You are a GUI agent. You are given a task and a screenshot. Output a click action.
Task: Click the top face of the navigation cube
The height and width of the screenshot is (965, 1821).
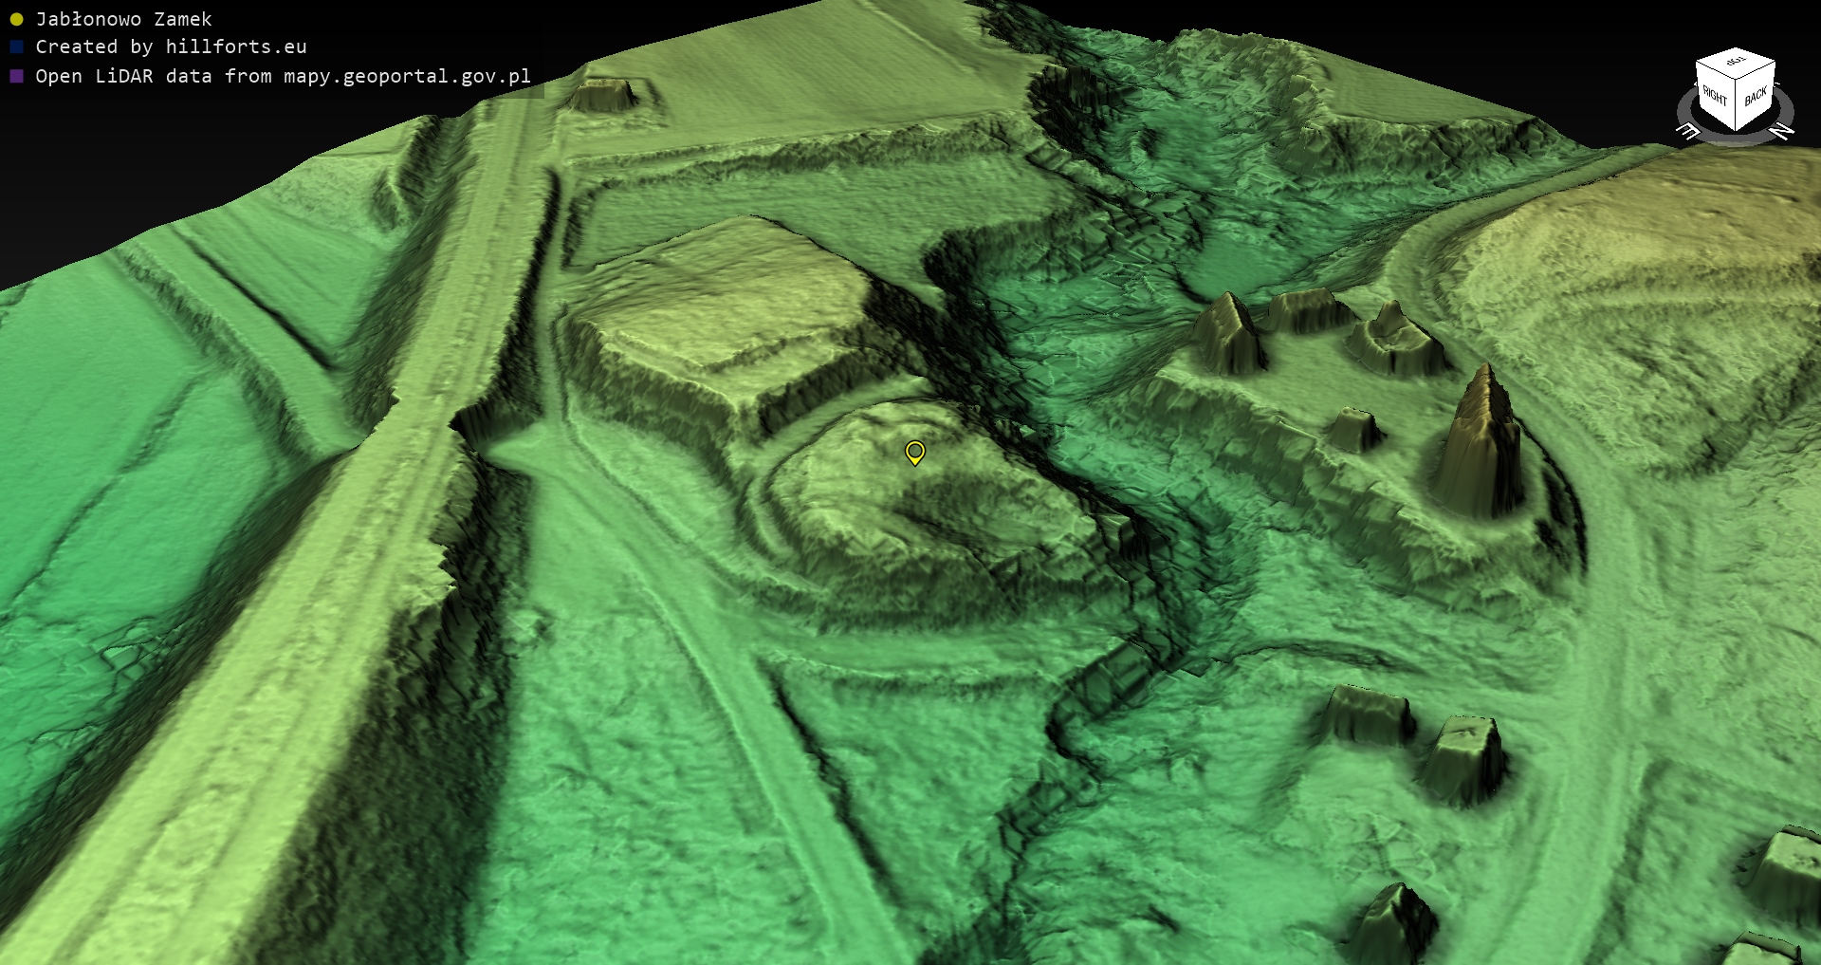tap(1736, 63)
